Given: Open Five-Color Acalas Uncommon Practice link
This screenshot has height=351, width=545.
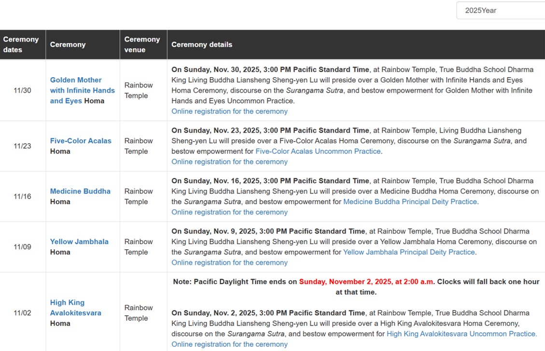Looking at the screenshot, I should tap(318, 151).
